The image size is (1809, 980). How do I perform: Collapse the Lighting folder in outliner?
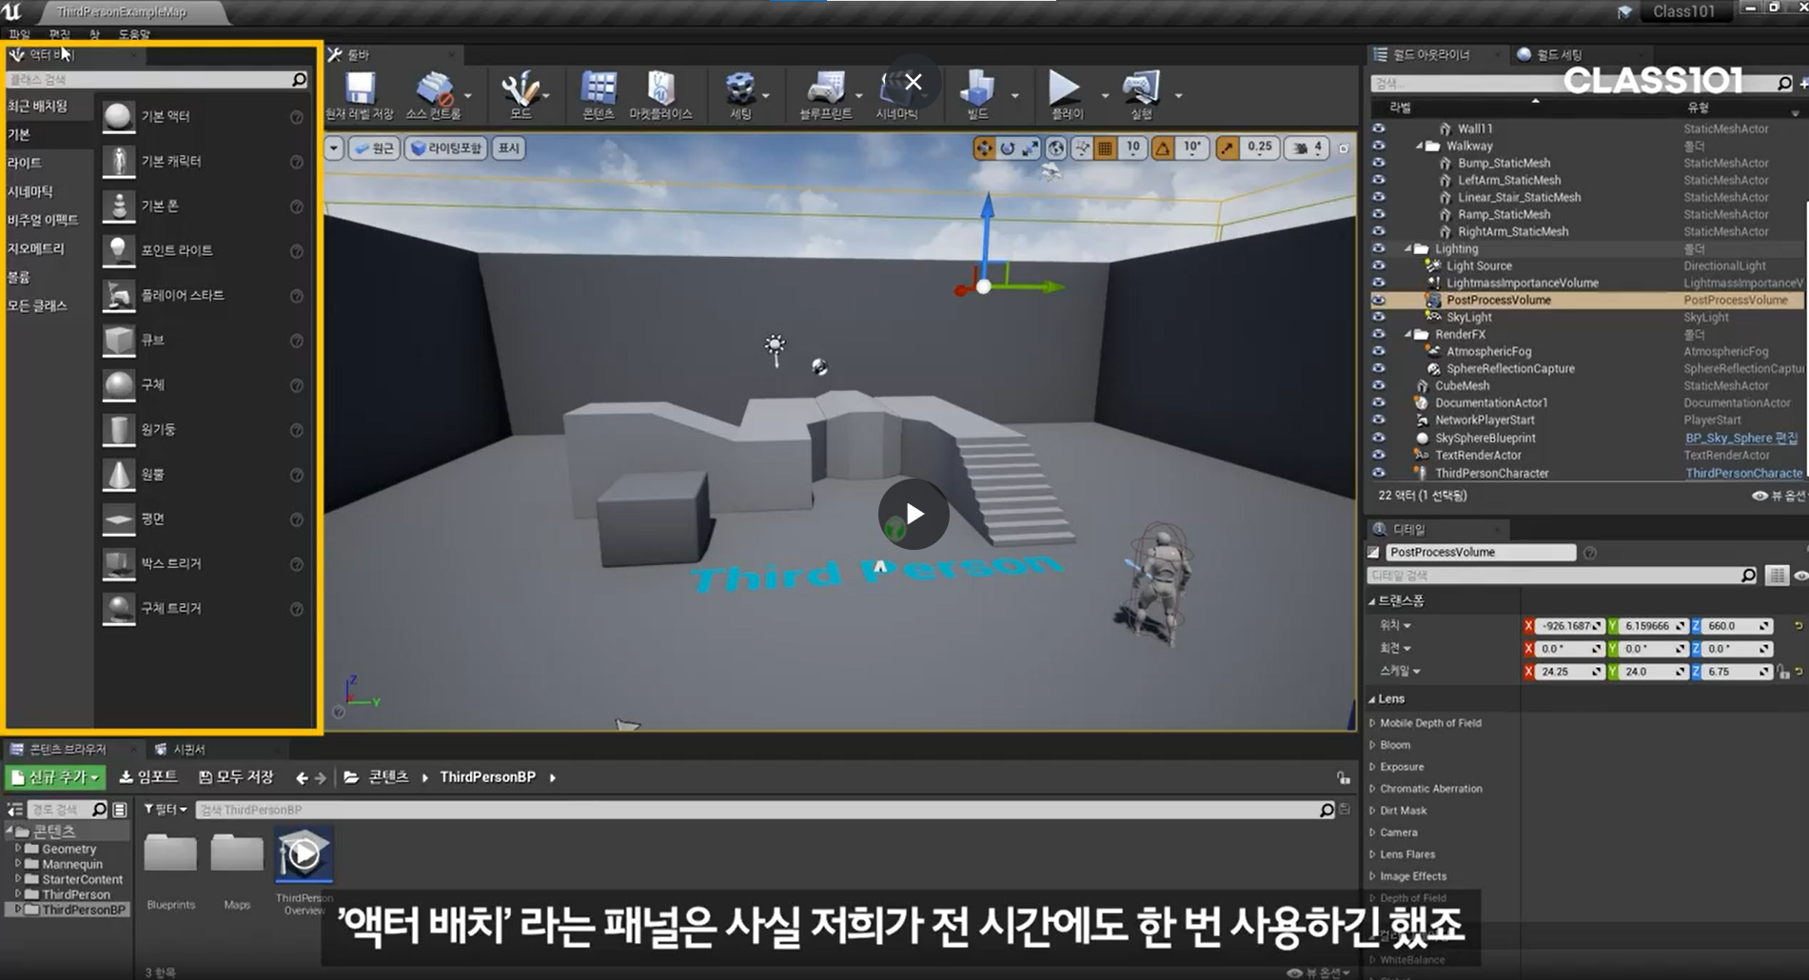pyautogui.click(x=1408, y=248)
